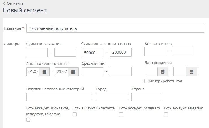The image size is (209, 128).
Task: Open calendar for birth date end
Action: coord(191,72)
